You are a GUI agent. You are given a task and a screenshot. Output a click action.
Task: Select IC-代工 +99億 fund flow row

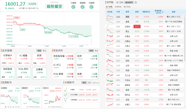(x=63, y=66)
